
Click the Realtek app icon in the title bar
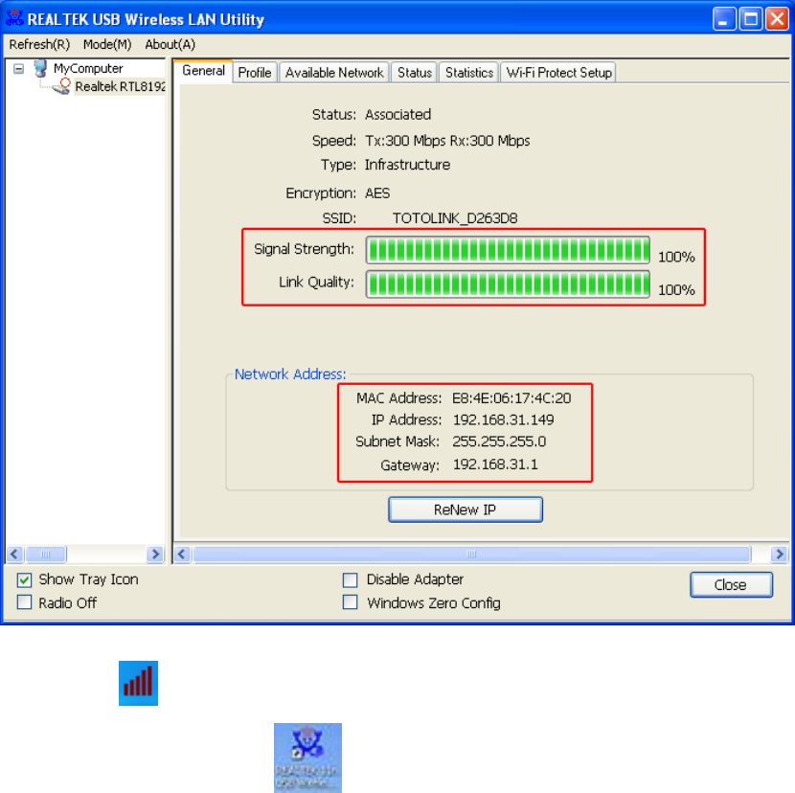coord(14,18)
